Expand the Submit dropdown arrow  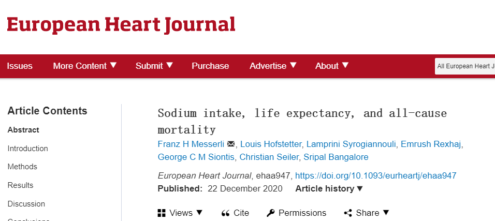170,65
